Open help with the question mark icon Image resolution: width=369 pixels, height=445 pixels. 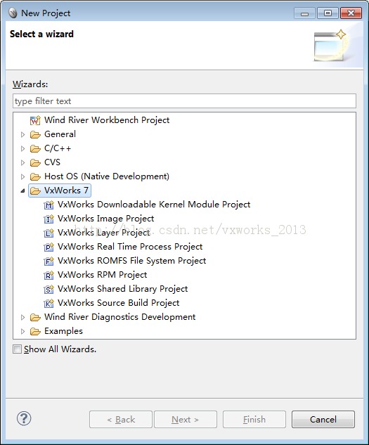pos(24,418)
